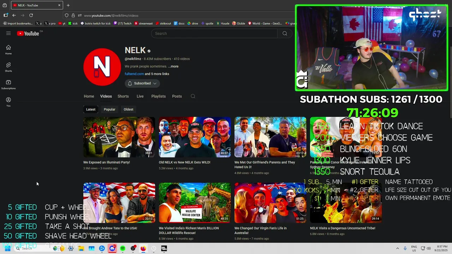Switch to the channel Home tab
The width and height of the screenshot is (452, 254).
click(89, 96)
